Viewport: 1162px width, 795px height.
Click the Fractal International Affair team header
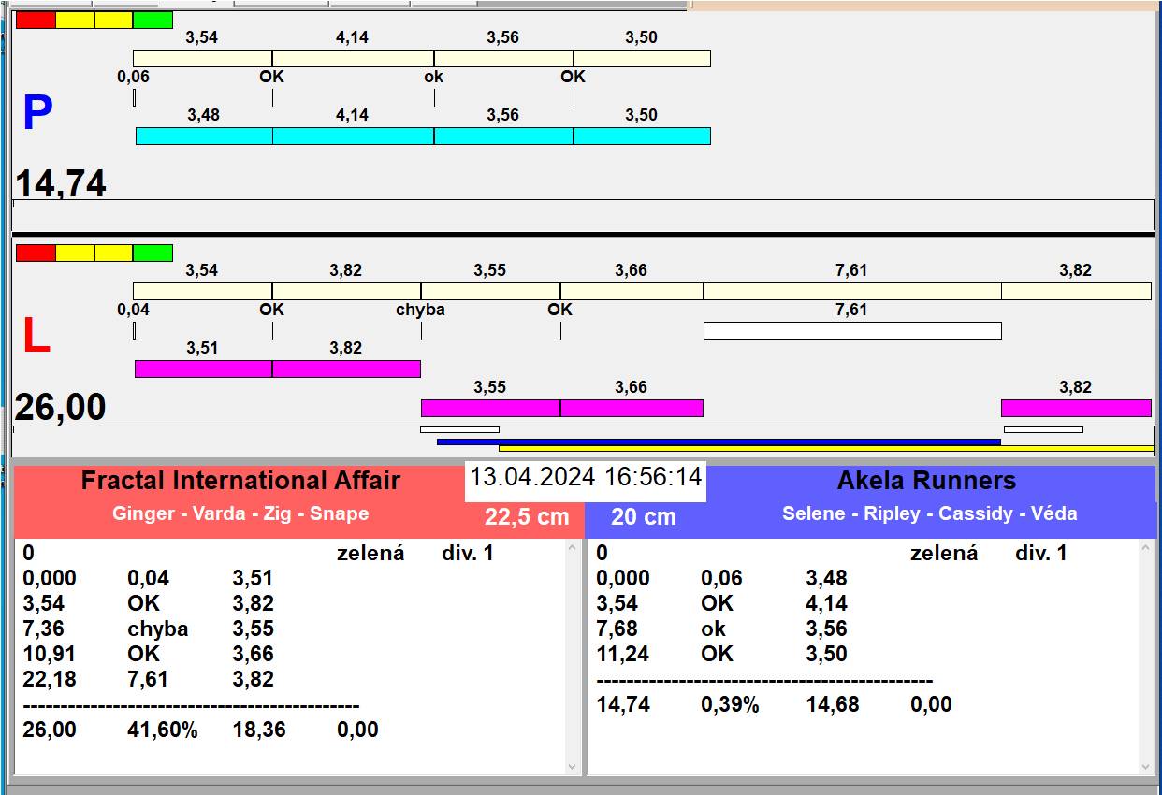pyautogui.click(x=240, y=481)
